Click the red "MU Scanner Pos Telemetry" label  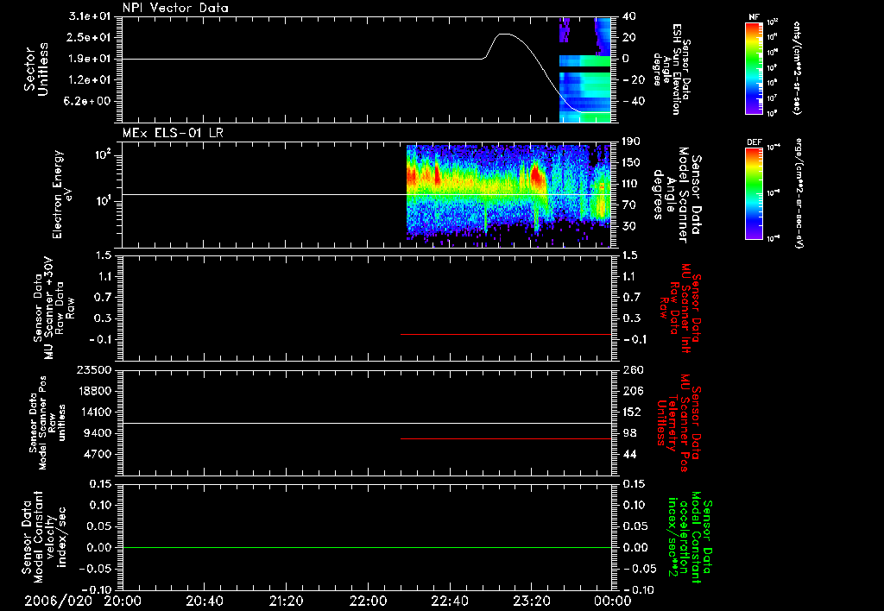point(679,423)
